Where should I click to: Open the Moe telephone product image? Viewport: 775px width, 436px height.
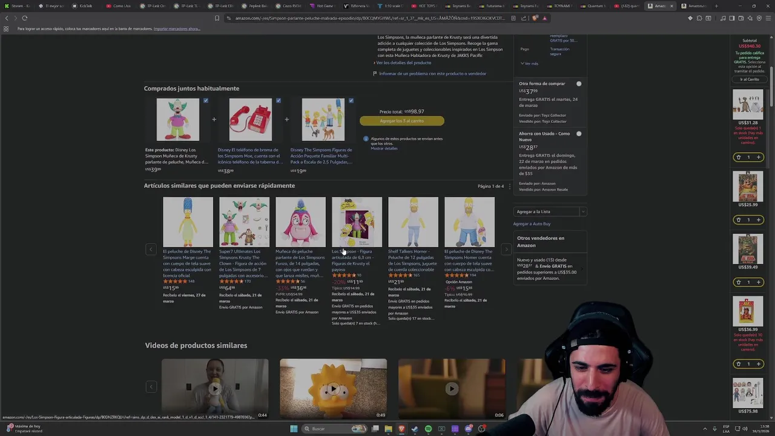click(251, 120)
